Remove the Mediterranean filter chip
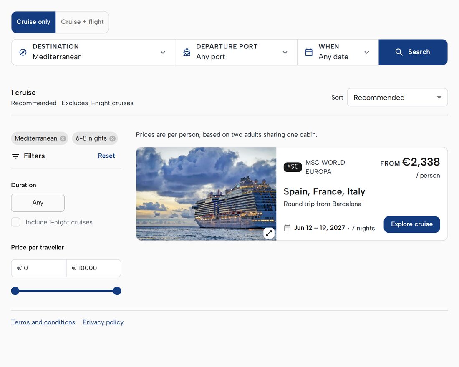 [63, 138]
